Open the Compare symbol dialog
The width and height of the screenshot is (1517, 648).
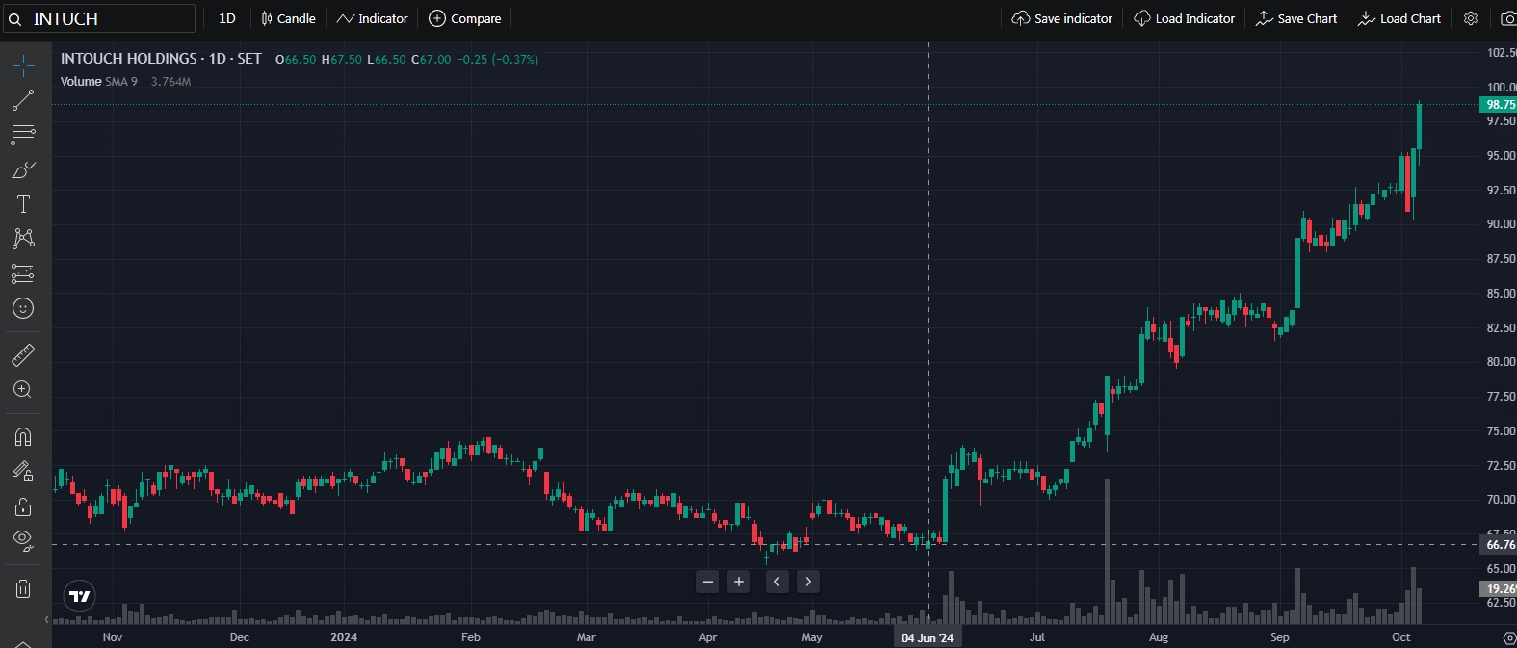pyautogui.click(x=464, y=18)
